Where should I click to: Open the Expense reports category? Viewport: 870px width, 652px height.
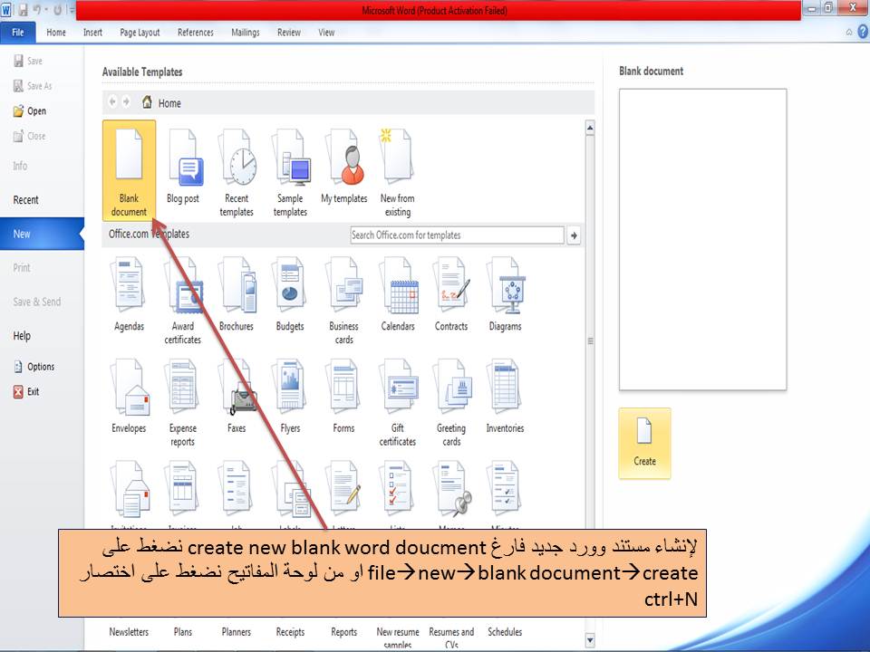coord(182,402)
